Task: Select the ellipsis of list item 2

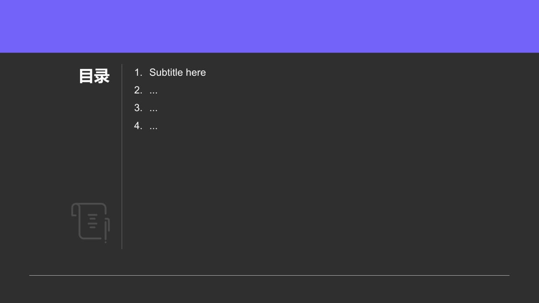Action: [153, 93]
